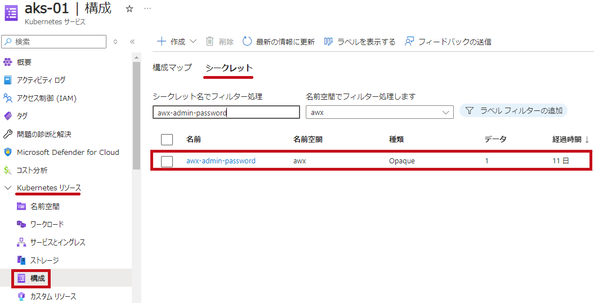This screenshot has width=594, height=303.
Task: Click the 問題の診断と解決 wrench icon
Action: coord(7,134)
